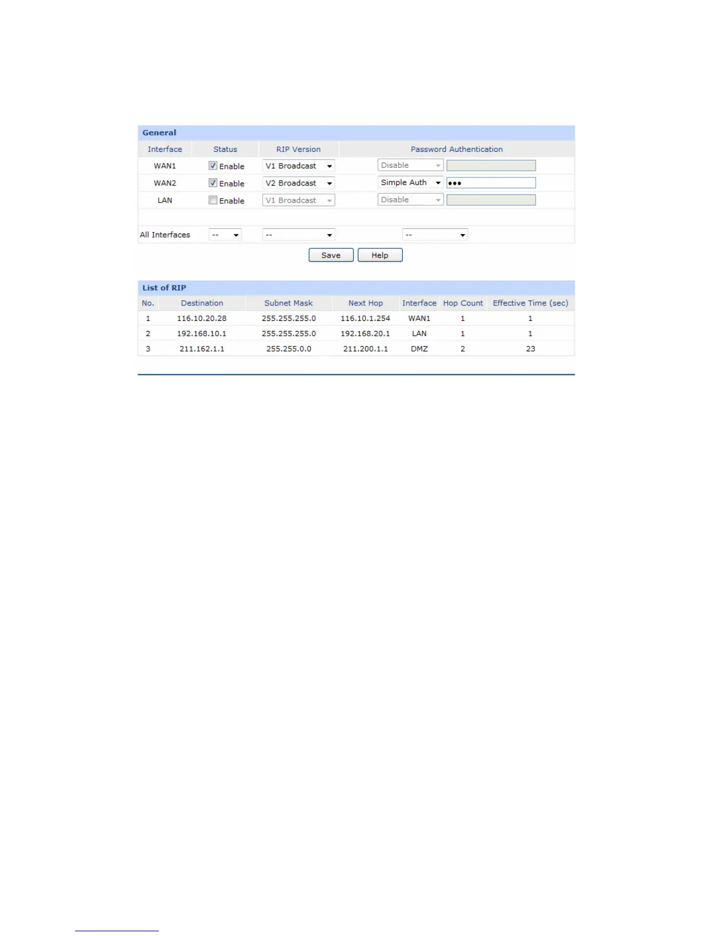Open All Interfaces RIP version dropdown
The image size is (723, 936).
coord(298,235)
